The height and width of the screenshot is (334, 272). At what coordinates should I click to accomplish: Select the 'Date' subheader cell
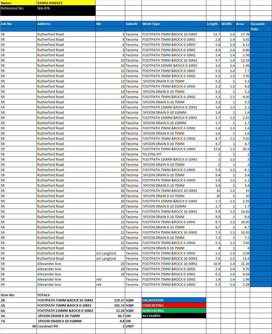(261, 29)
